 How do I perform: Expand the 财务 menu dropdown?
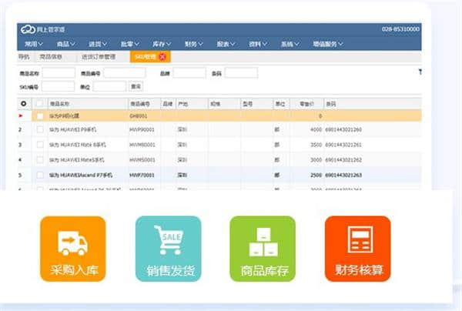tap(194, 44)
